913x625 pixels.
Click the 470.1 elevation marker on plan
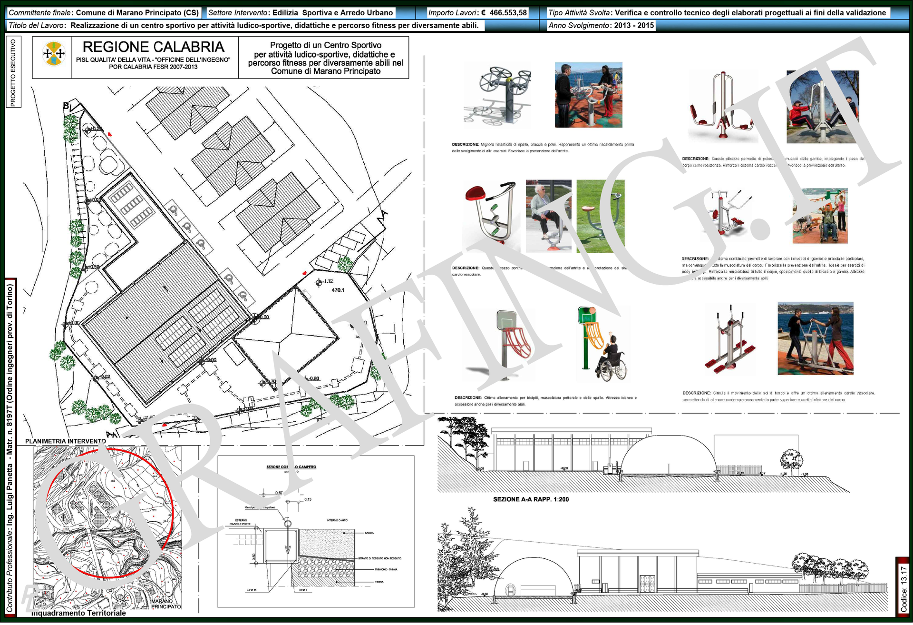[x=338, y=290]
